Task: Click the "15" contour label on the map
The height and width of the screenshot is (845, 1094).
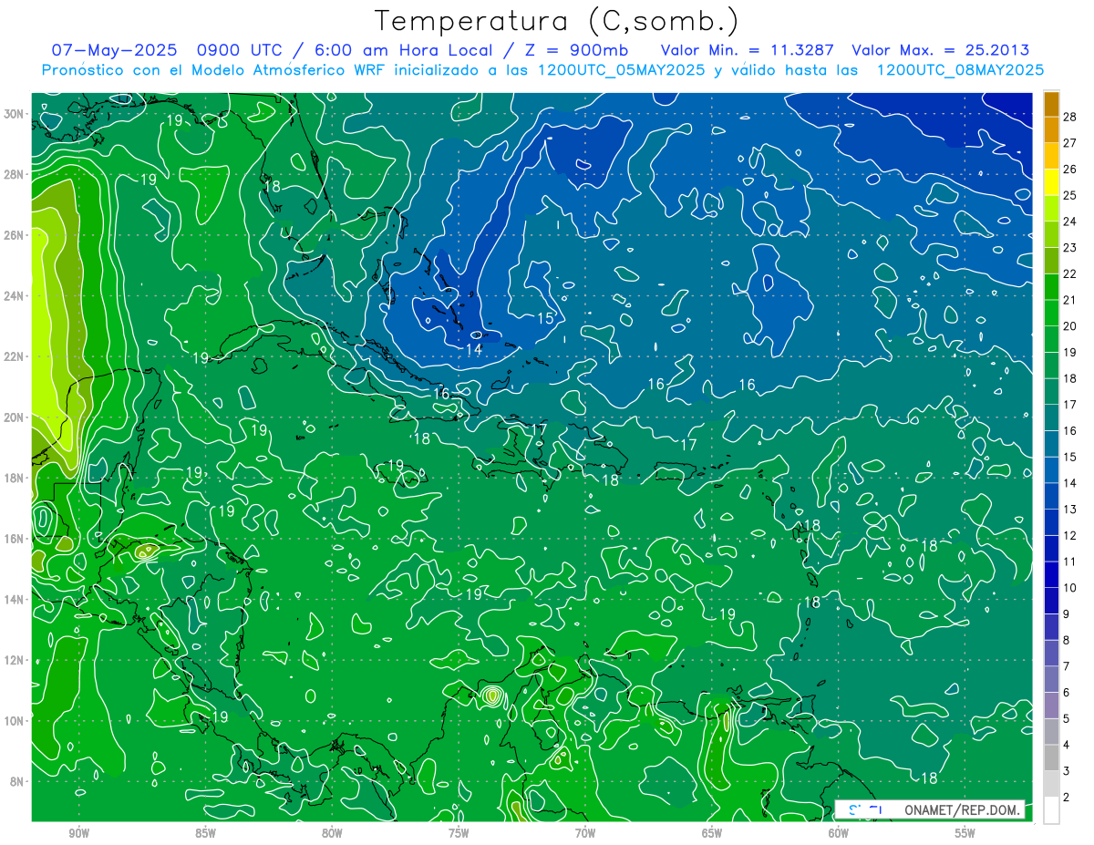Action: [545, 318]
